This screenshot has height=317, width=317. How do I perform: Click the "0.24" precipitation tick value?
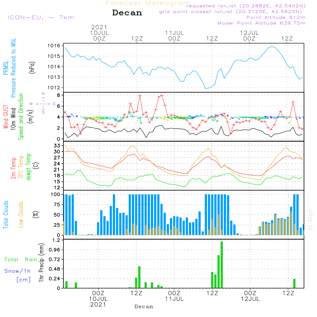coord(55,279)
